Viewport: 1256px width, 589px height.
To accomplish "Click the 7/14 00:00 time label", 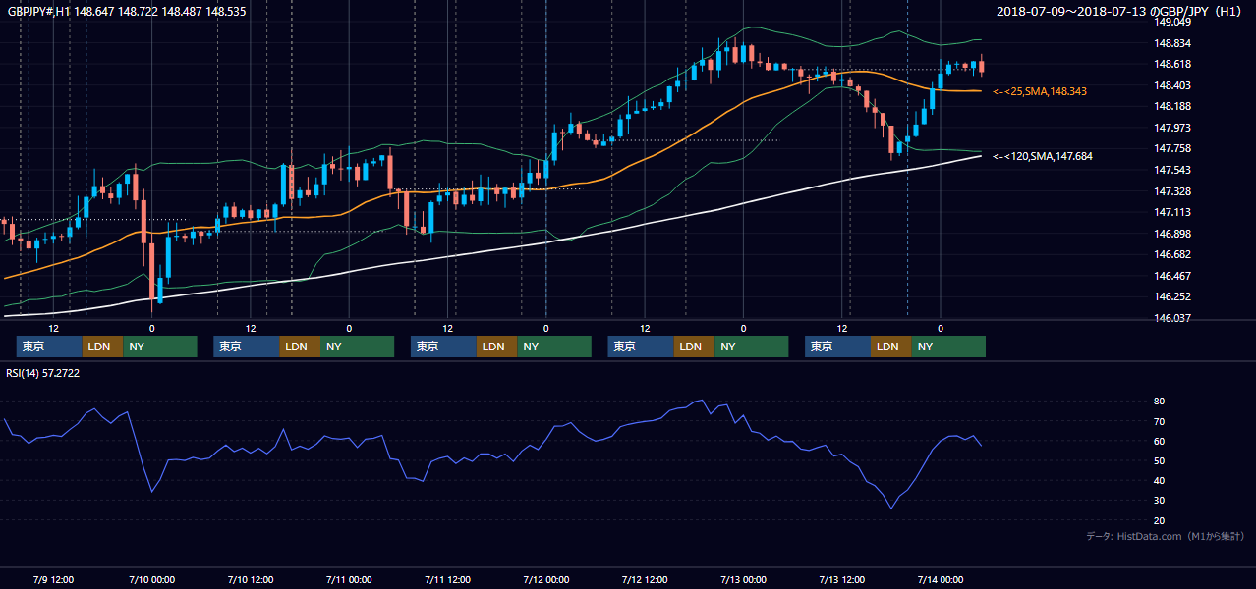I will tap(941, 579).
